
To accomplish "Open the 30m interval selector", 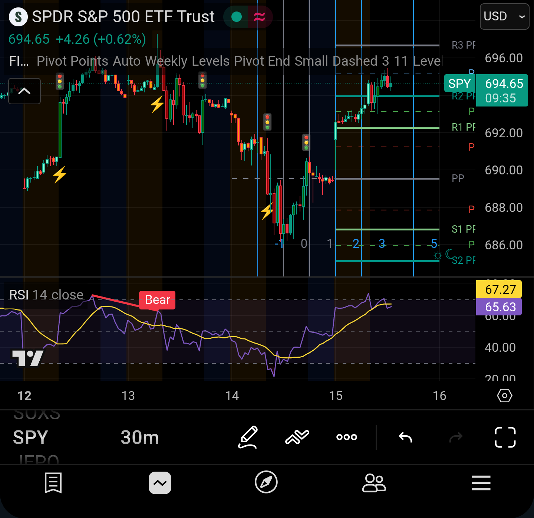I will coord(140,437).
